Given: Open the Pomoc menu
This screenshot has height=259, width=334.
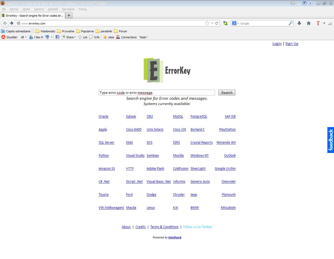Looking at the screenshot, I should tap(83, 9).
